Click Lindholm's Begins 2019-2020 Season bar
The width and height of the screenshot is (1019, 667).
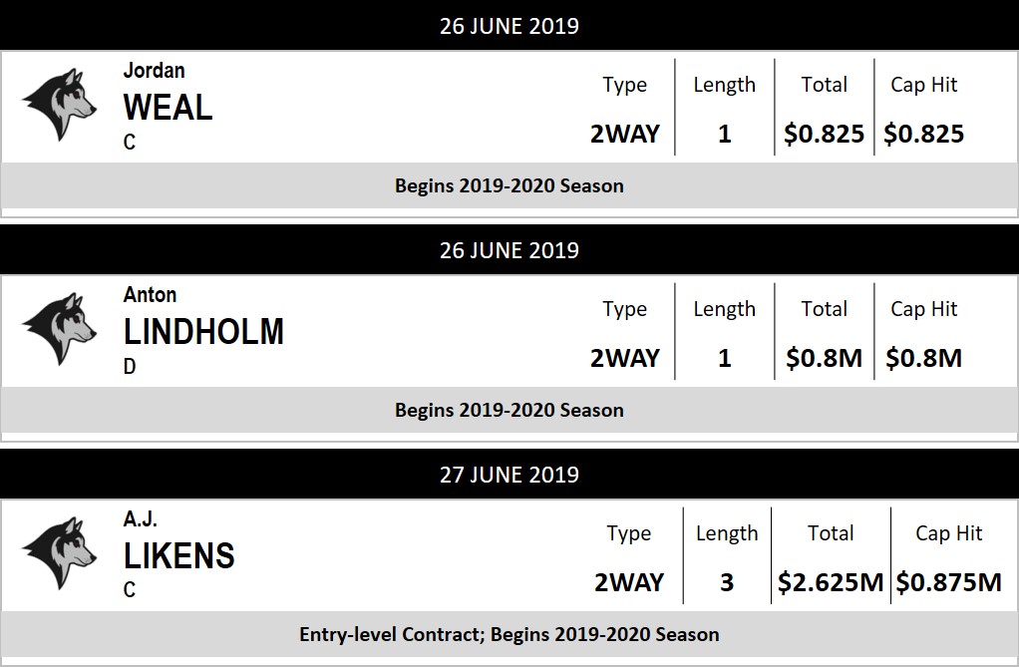[x=509, y=410]
